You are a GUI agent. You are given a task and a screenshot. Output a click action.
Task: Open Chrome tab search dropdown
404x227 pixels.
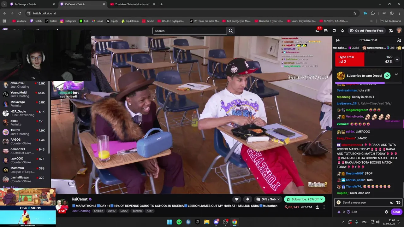point(4,4)
